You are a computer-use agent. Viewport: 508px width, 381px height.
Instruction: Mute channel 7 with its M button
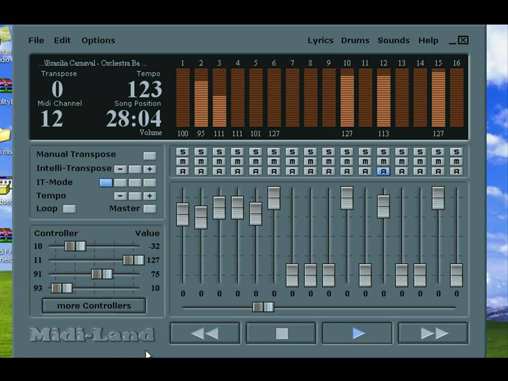coord(292,161)
